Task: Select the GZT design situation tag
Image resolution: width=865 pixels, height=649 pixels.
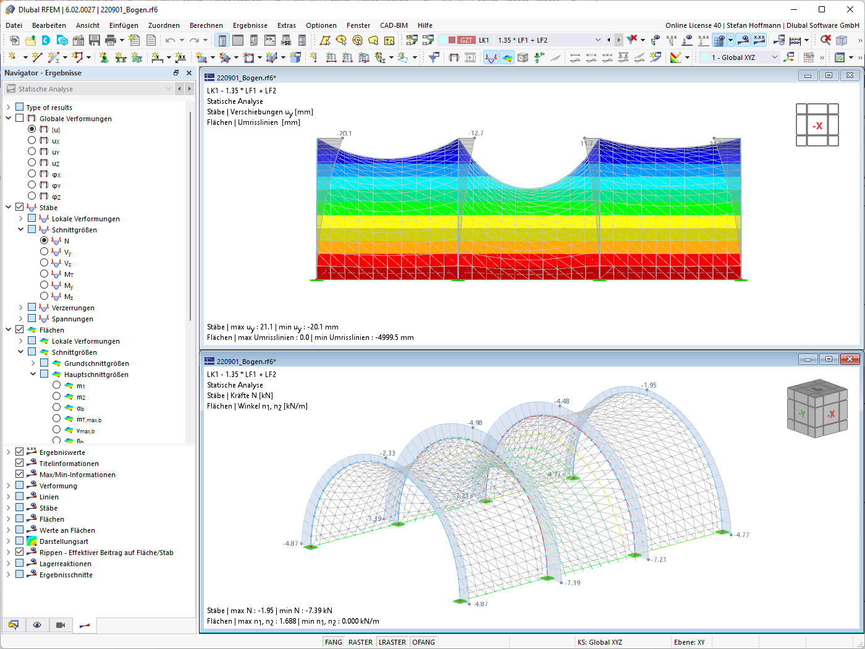Action: (466, 40)
